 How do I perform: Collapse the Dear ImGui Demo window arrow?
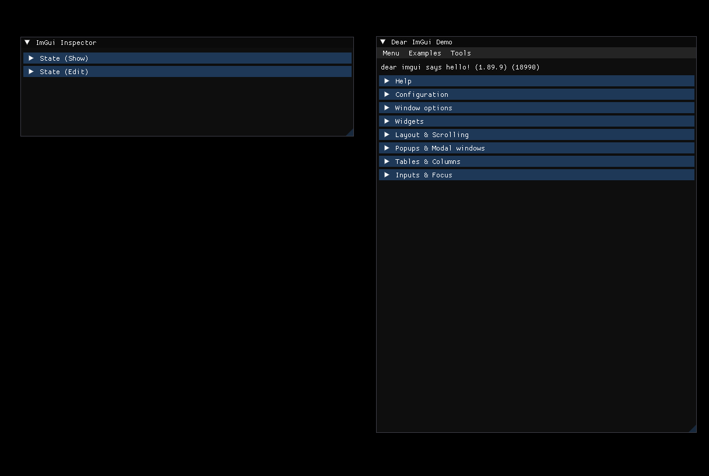coord(382,42)
